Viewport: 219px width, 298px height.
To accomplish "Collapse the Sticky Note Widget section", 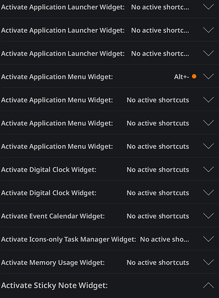I will click(x=208, y=285).
